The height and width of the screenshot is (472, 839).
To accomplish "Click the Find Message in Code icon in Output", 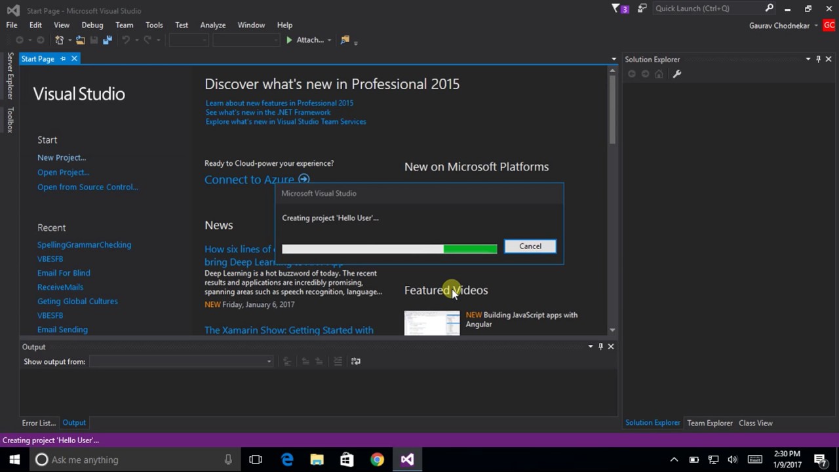I will 286,361.
